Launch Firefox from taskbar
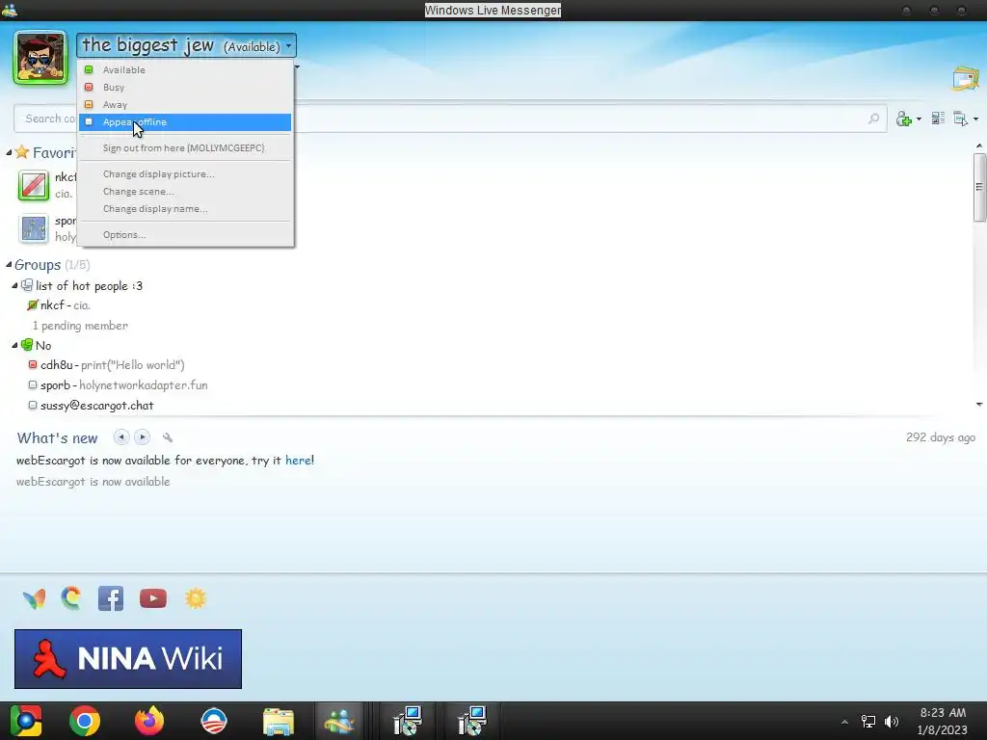This screenshot has width=987, height=740. 149,721
